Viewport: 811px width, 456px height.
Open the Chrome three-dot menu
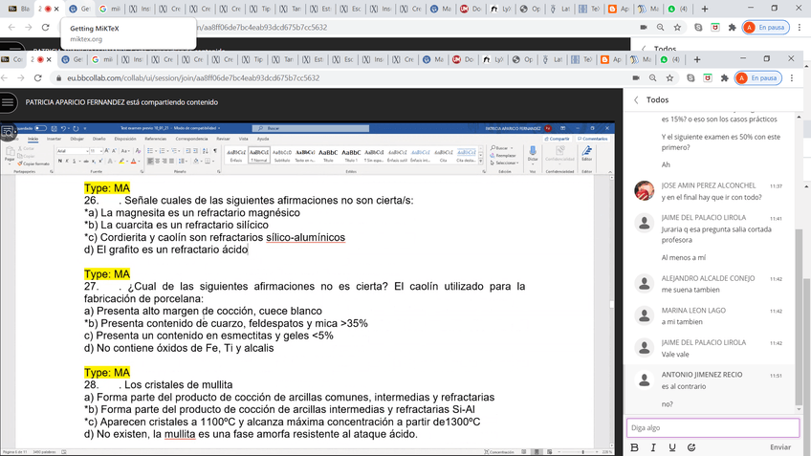[796, 77]
